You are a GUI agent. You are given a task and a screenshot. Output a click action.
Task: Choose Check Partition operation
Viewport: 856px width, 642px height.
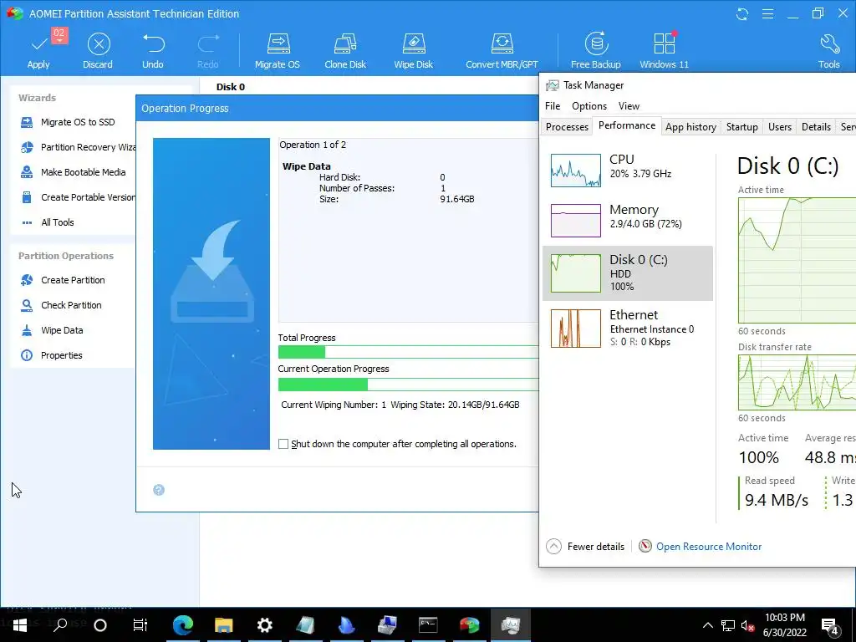coord(61,305)
